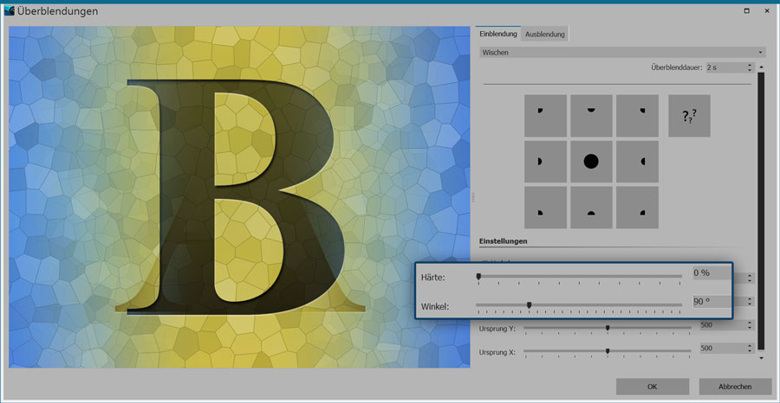Select the top-left corner wipe origin
The image size is (780, 403).
click(545, 116)
